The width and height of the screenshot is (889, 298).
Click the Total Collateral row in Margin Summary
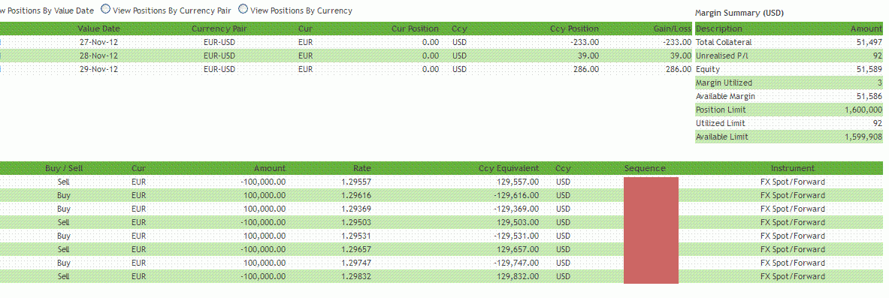788,42
